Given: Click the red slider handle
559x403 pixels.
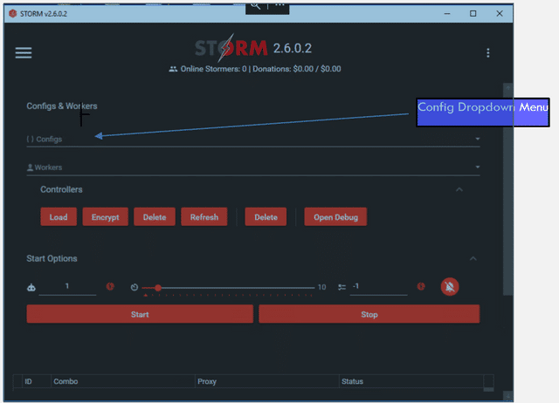Looking at the screenshot, I should (158, 288).
